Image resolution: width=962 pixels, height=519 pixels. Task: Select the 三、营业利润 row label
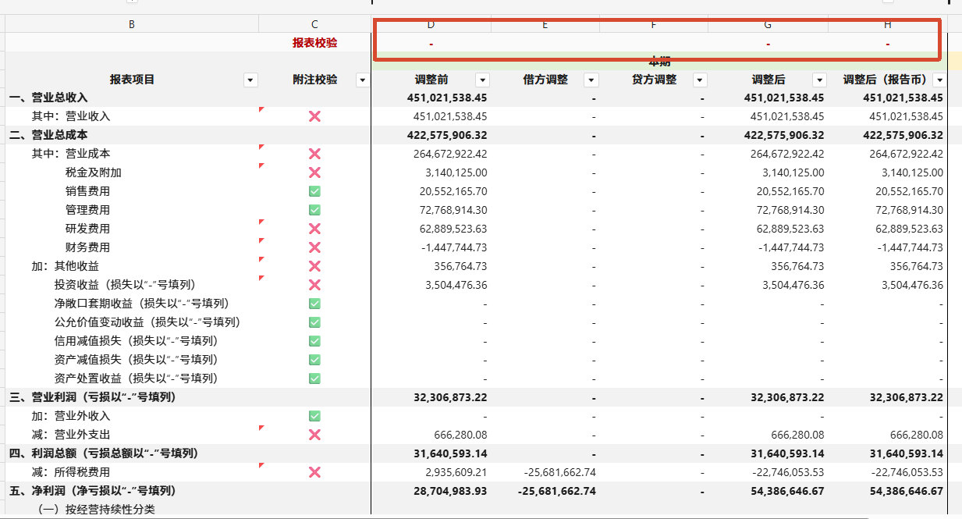(92, 397)
